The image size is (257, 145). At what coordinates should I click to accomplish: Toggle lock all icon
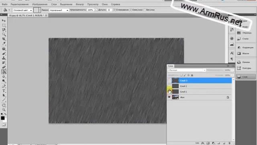(192, 75)
